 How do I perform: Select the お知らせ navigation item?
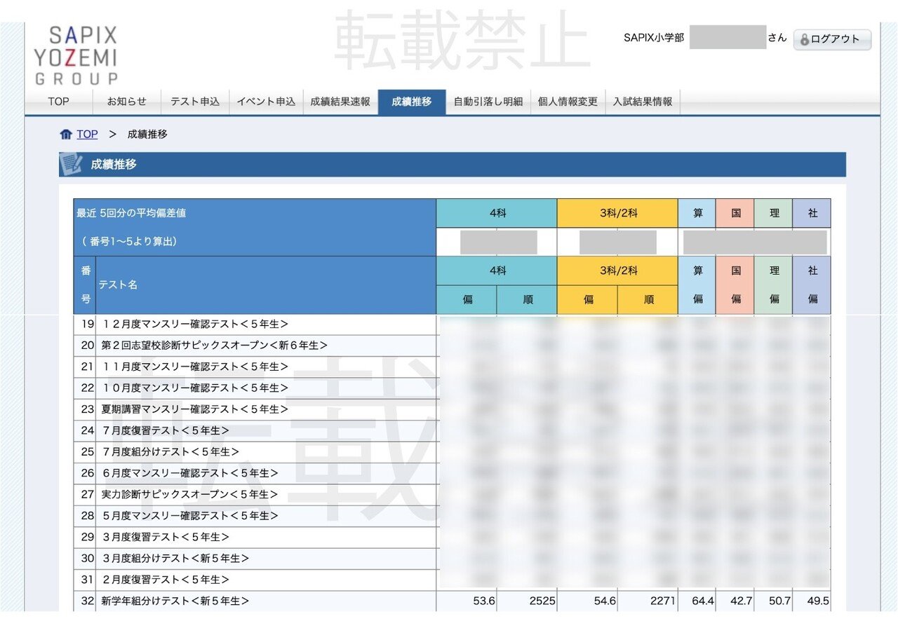127,101
